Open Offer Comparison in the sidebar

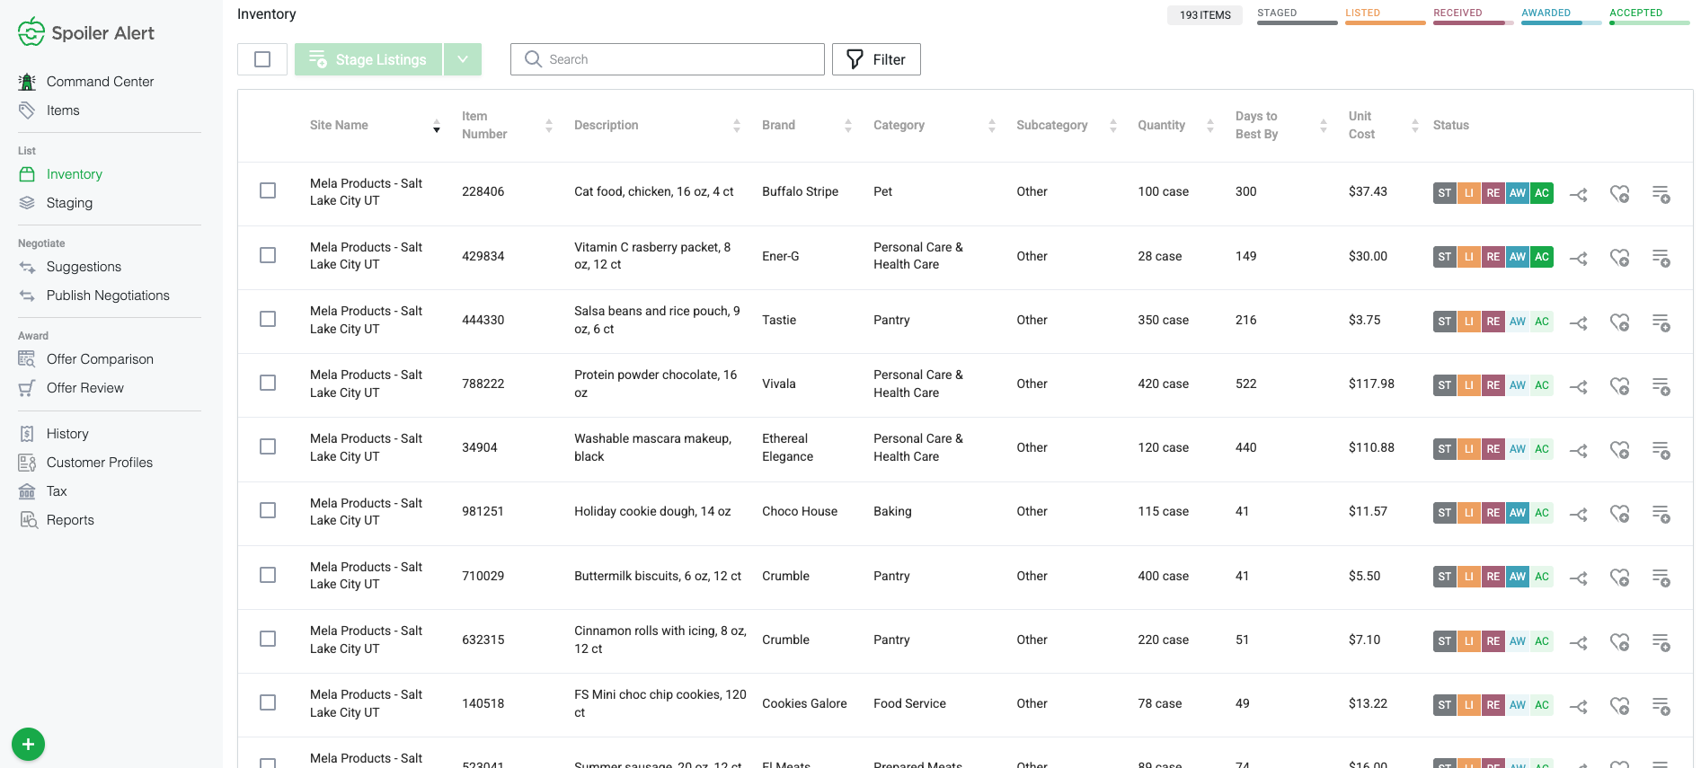pos(100,359)
